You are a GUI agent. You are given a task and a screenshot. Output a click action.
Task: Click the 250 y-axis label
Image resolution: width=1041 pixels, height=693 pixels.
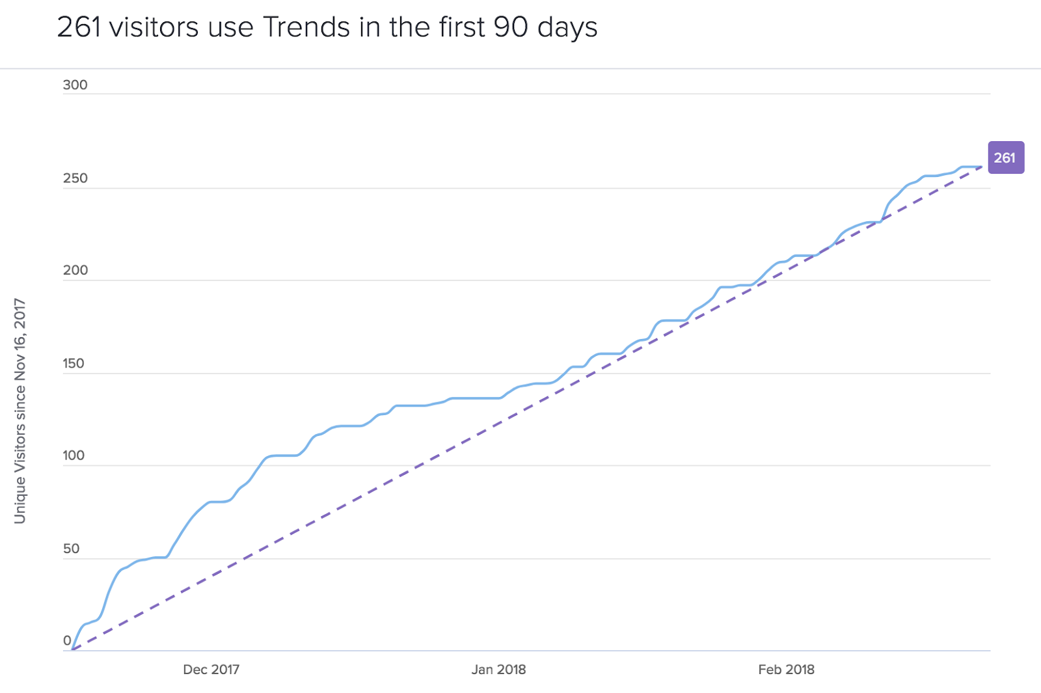click(x=75, y=178)
